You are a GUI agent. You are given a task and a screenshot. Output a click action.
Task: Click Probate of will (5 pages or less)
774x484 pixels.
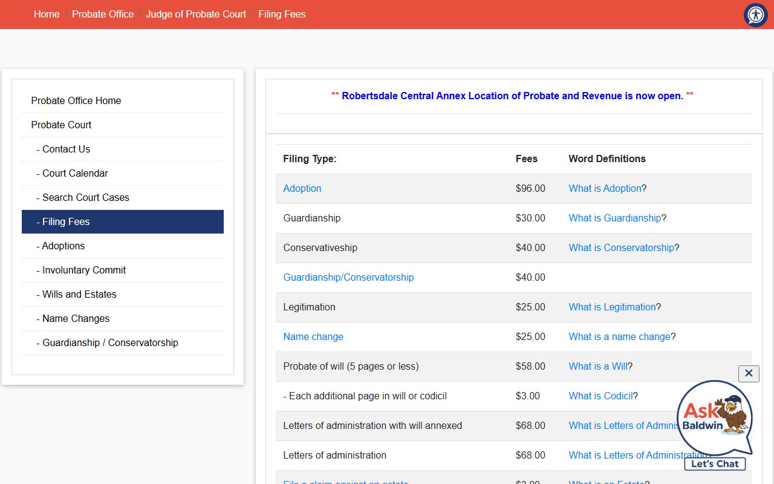pos(351,367)
